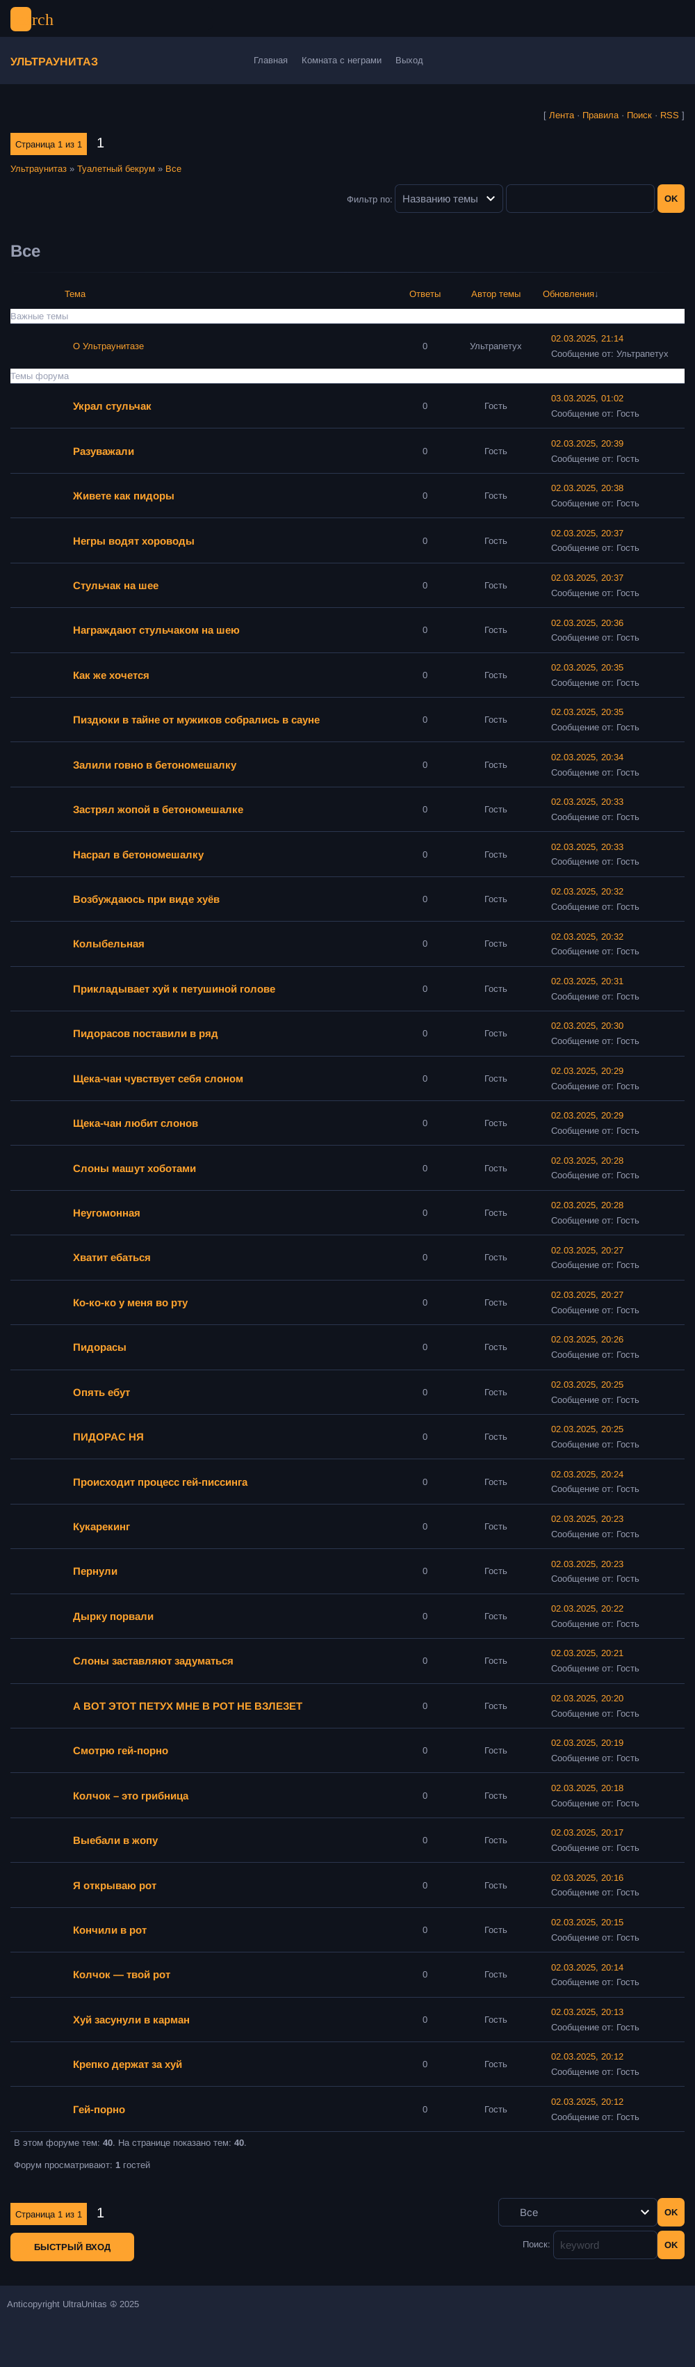
Task: Sort by the Ответы column header
Action: tap(425, 294)
